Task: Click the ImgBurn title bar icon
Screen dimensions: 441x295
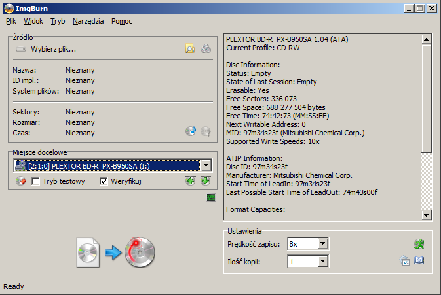Action: pos(9,9)
